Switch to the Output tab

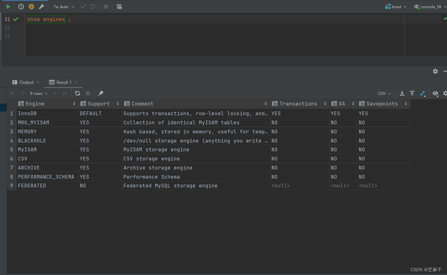tap(26, 82)
